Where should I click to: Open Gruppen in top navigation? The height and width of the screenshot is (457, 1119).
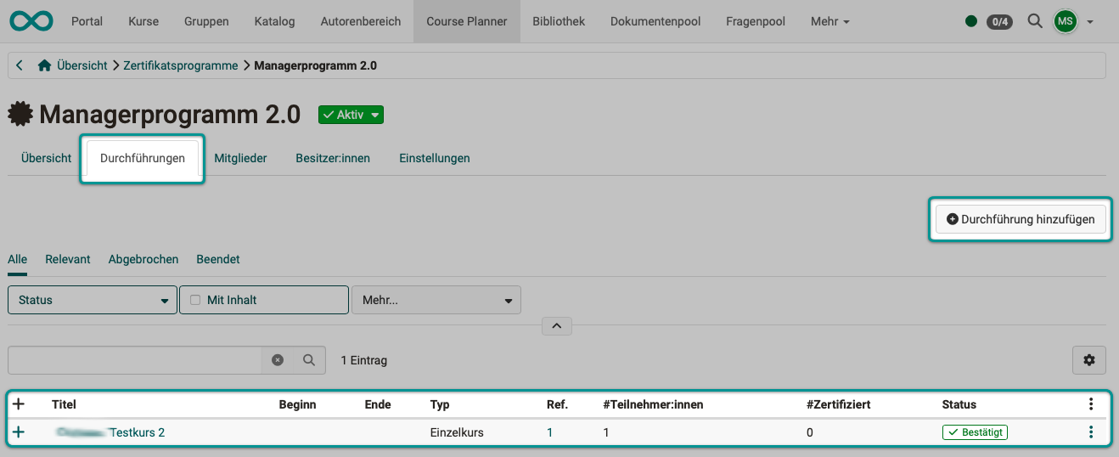tap(206, 21)
